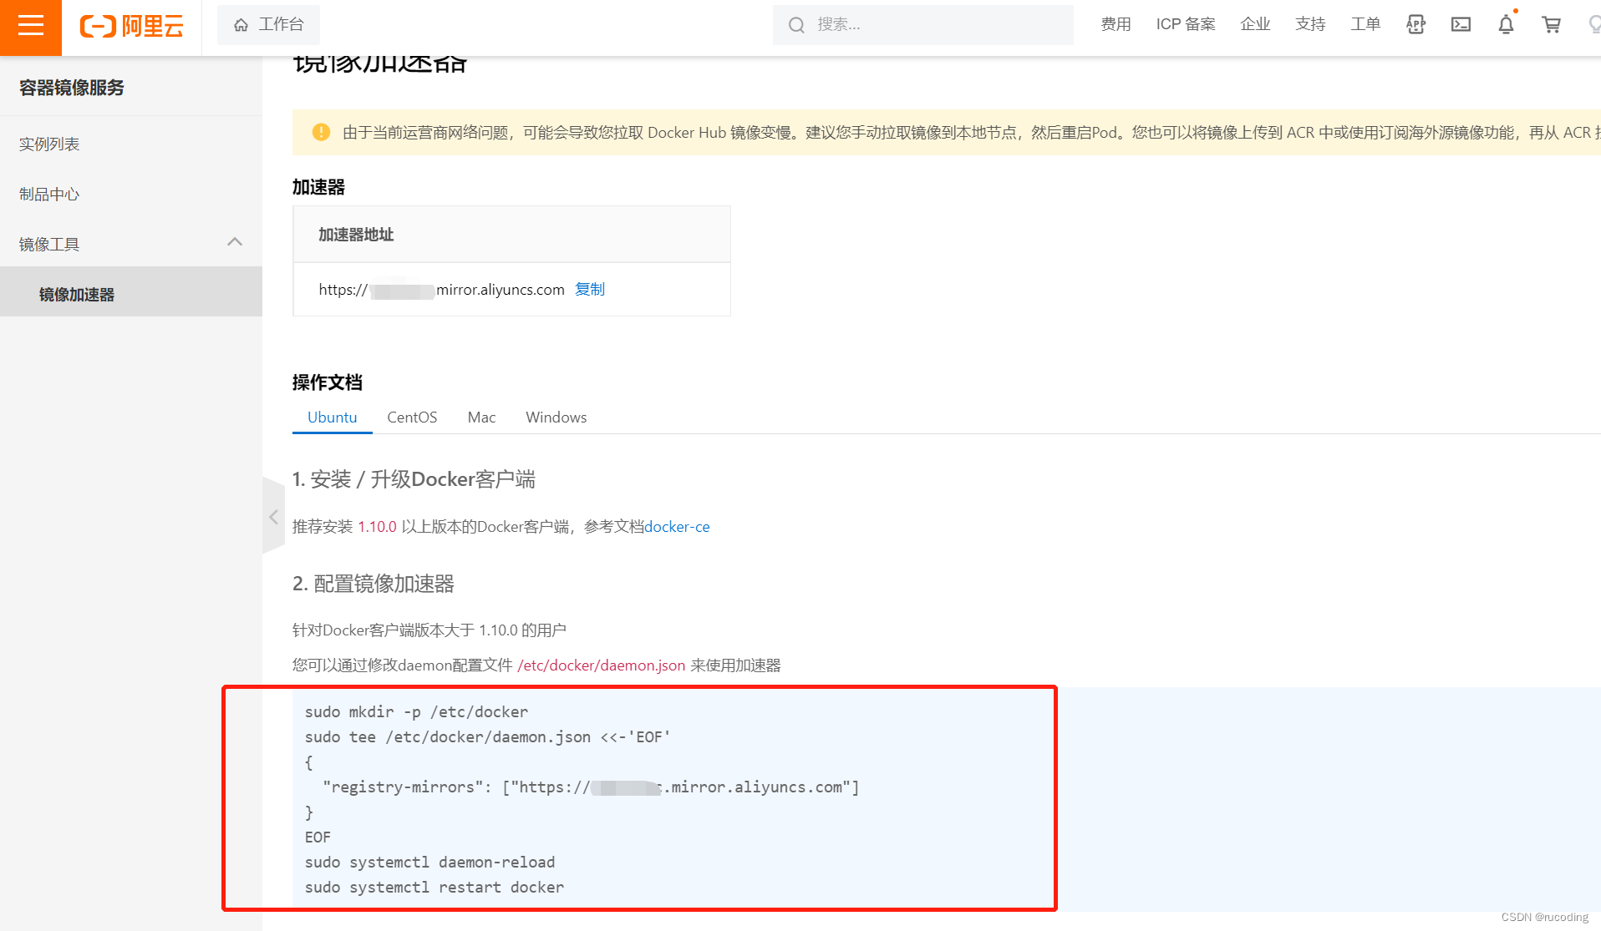Open the 费用 billing menu
Screen dimensions: 1601x931
coord(1116,24)
